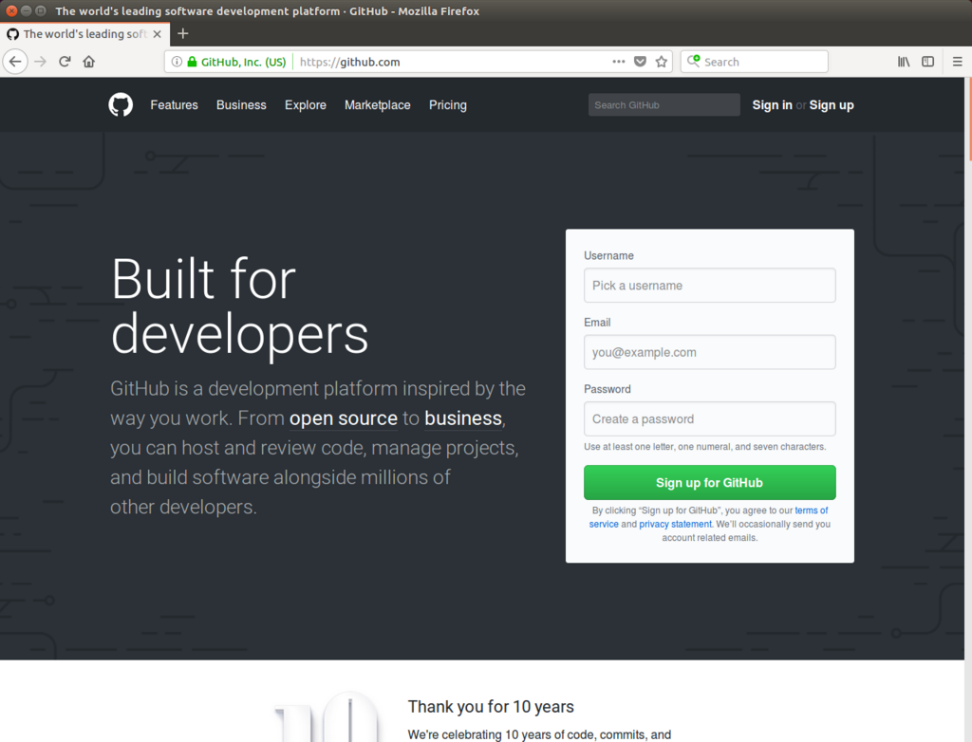The image size is (972, 742).
Task: Open the Firefox home page icon
Action: [88, 62]
